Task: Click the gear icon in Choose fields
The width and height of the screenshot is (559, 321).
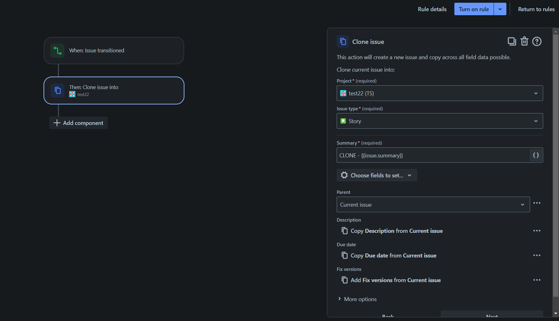Action: tap(344, 175)
